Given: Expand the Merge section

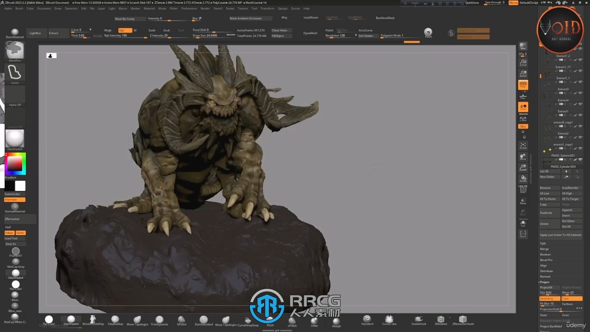Looking at the screenshot, I should [544, 249].
